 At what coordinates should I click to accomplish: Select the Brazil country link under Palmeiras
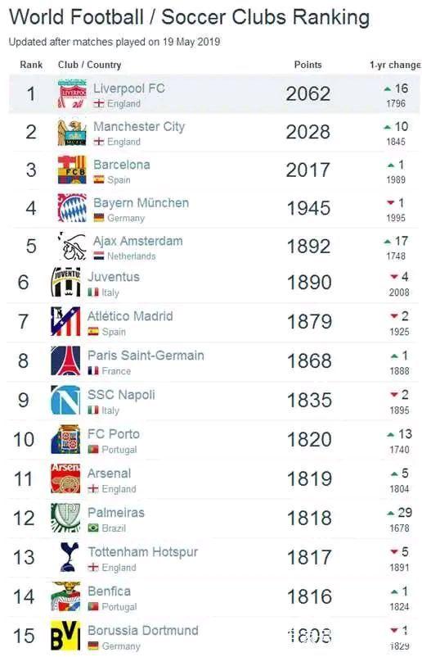tap(114, 528)
